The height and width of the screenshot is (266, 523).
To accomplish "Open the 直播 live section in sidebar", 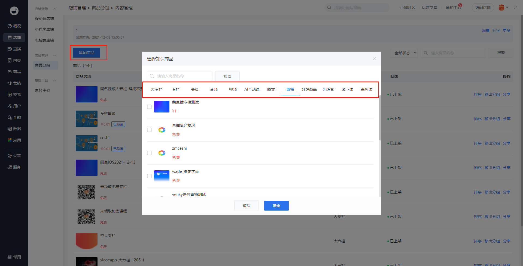I will (x=14, y=49).
